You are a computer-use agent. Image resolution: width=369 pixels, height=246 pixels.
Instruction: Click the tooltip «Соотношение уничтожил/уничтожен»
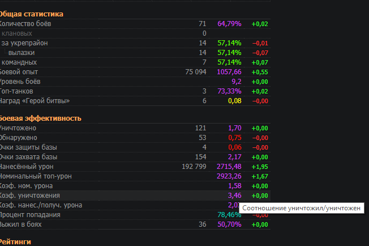point(301,208)
